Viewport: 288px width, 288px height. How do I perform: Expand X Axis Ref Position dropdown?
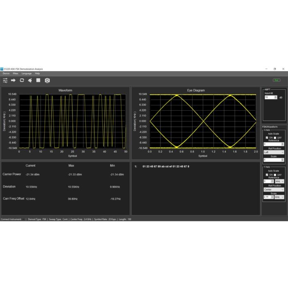coord(274,152)
